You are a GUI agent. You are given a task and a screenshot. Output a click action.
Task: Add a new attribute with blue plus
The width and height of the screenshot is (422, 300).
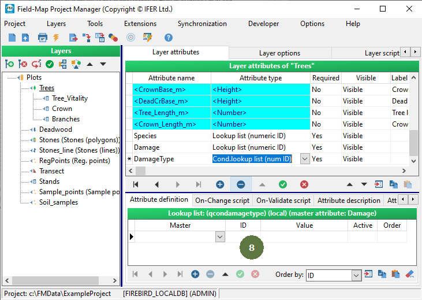coord(220,184)
